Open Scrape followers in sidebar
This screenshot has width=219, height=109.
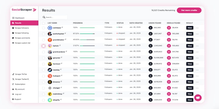coord(20,28)
